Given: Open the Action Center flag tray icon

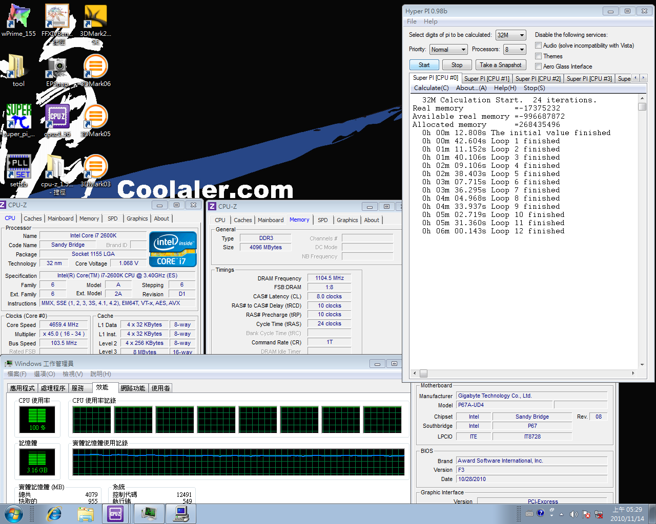Looking at the screenshot, I should [x=586, y=514].
